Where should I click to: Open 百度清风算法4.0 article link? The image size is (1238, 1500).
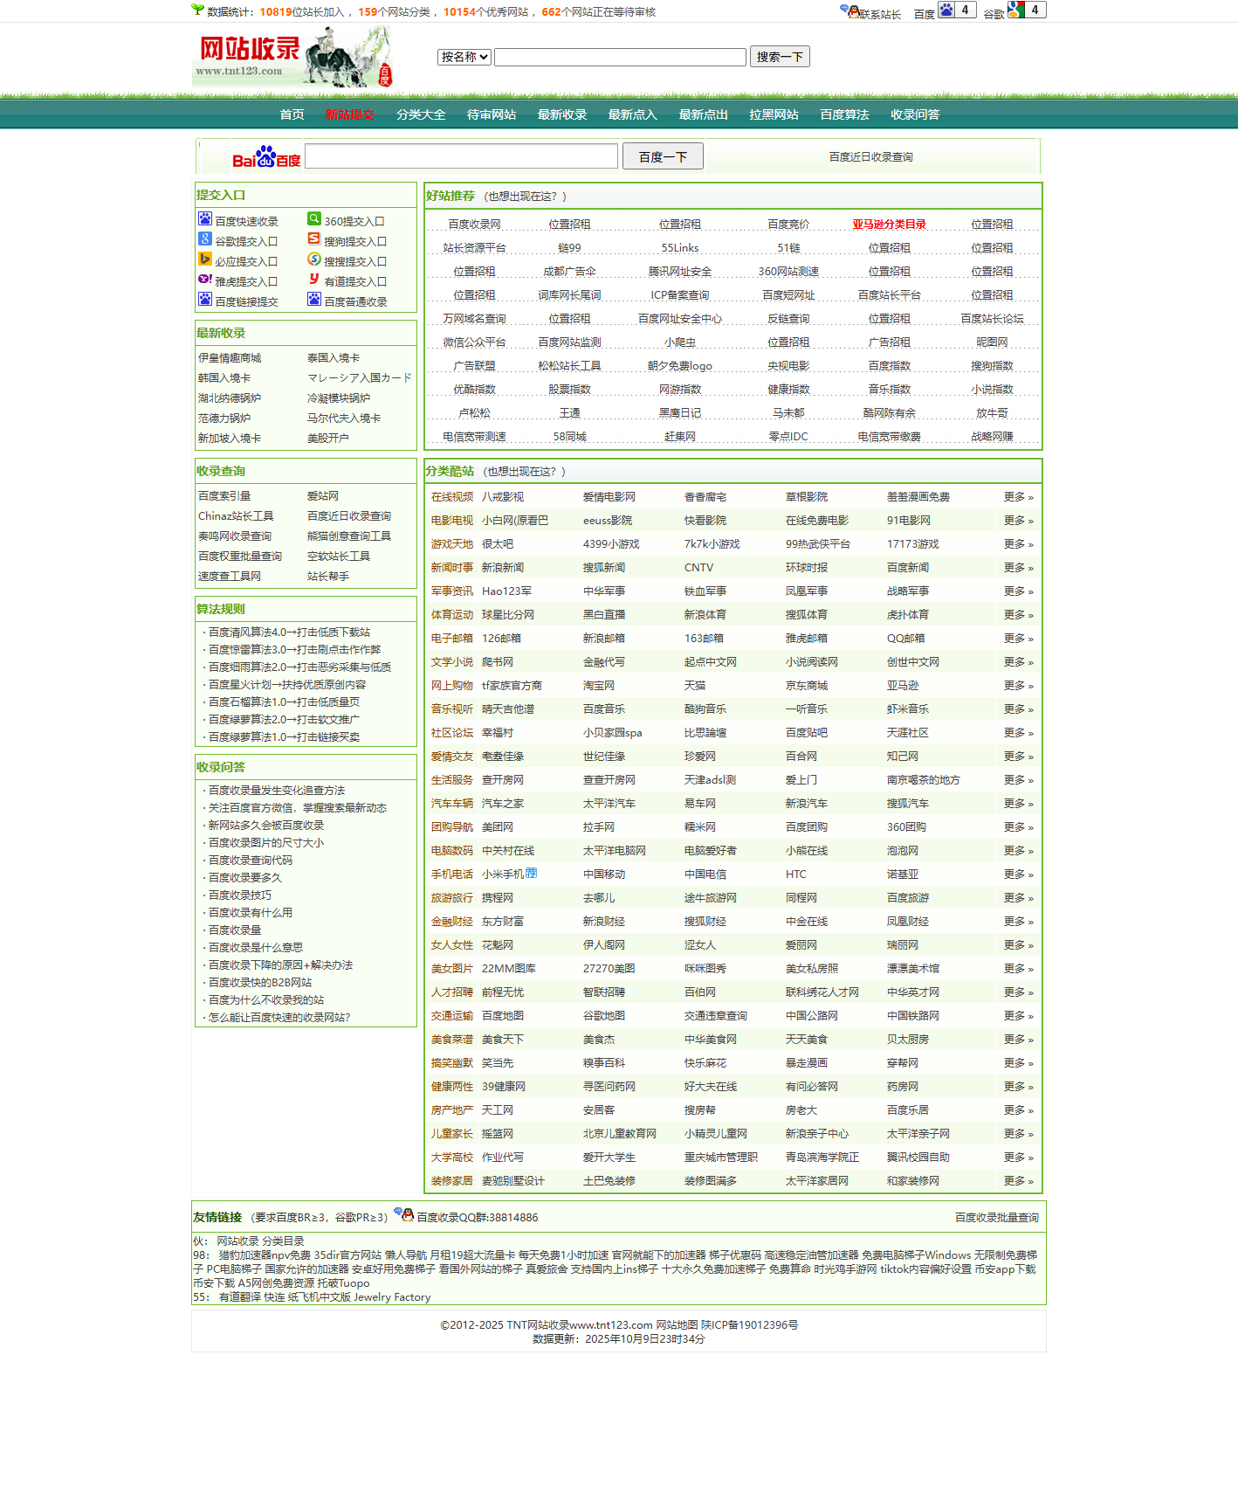289,632
